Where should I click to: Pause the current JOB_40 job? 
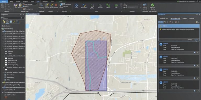tap(190, 40)
